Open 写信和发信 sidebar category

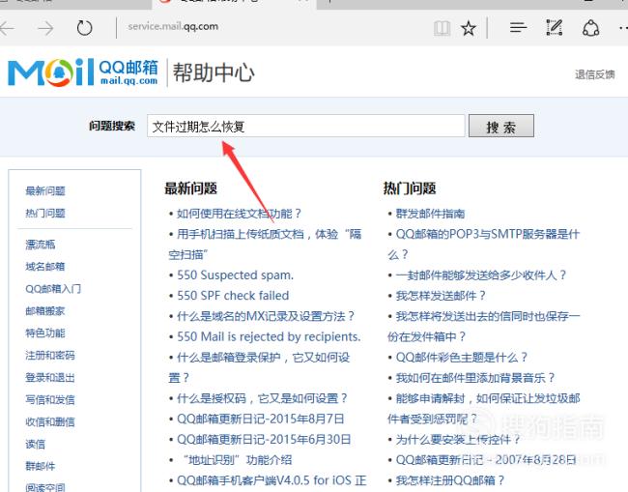click(50, 399)
